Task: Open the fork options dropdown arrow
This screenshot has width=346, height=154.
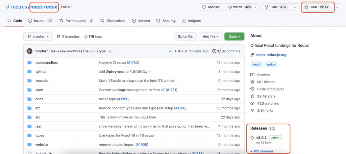Action: point(295,7)
